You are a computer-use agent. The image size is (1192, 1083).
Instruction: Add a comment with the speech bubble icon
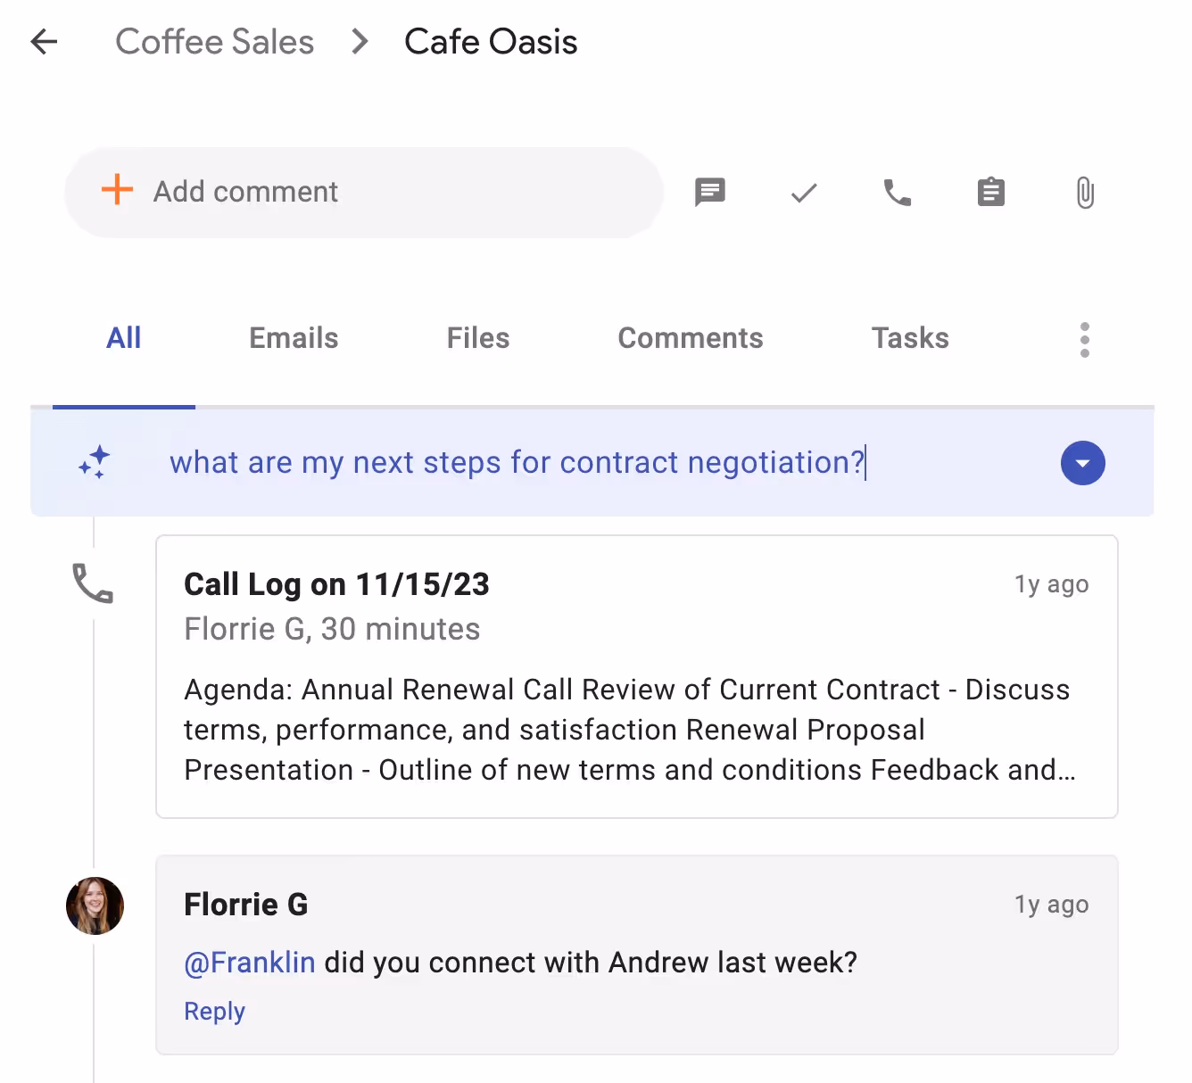pos(710,193)
